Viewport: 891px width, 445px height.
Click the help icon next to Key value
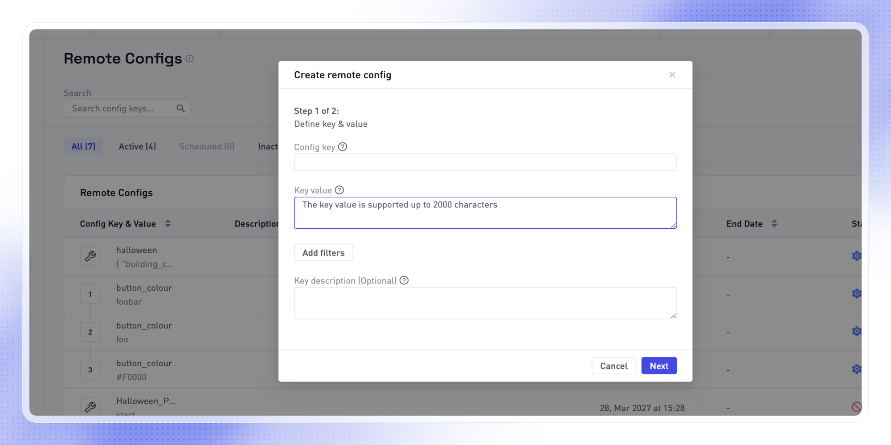click(339, 190)
